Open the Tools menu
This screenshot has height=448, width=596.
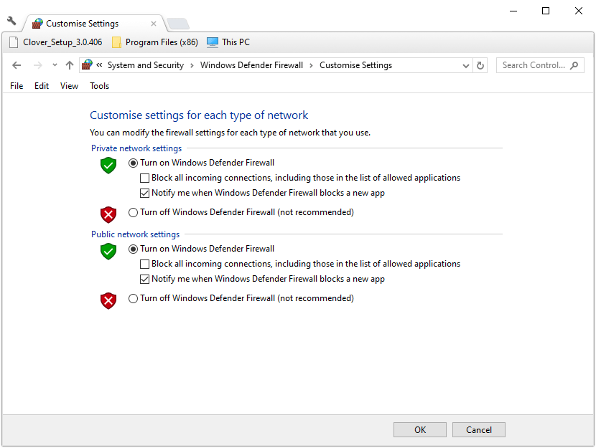(100, 86)
